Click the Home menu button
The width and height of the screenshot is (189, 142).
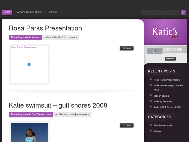pos(7,12)
